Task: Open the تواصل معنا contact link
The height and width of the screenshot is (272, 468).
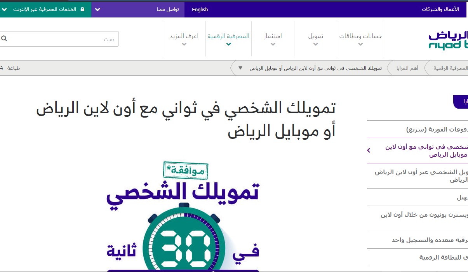Action: coord(168,9)
